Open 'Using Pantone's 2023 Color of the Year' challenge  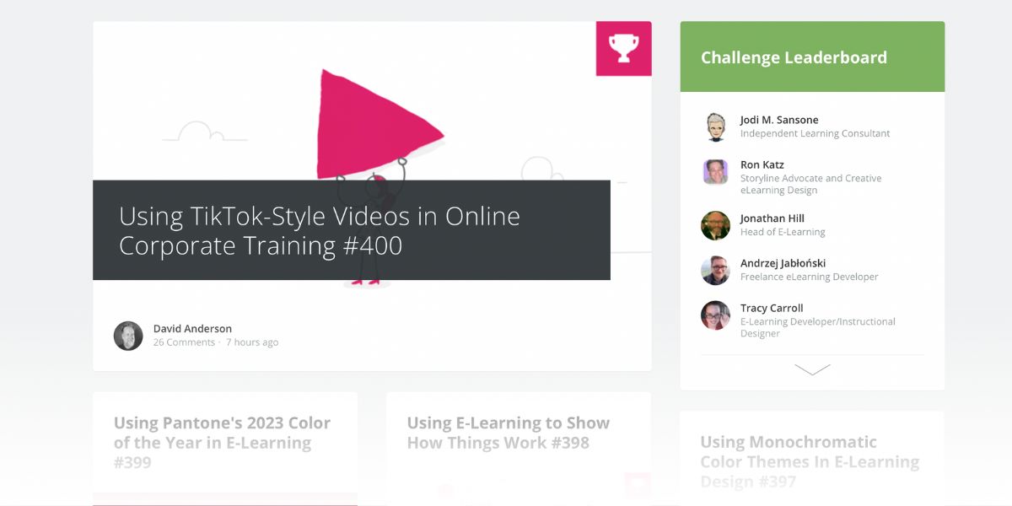click(223, 442)
